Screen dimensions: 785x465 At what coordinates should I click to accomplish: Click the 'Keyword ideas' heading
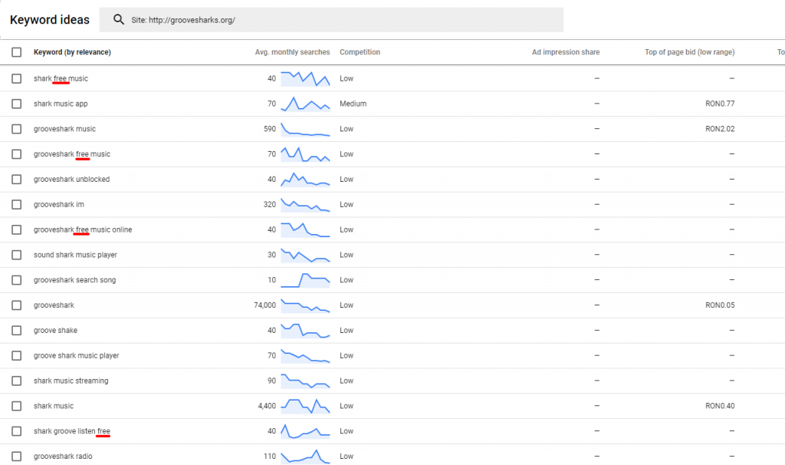[50, 19]
